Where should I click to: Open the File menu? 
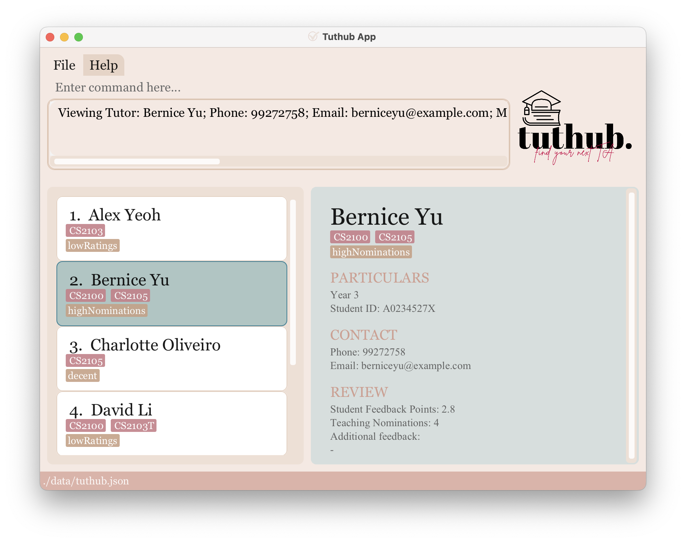(x=64, y=65)
